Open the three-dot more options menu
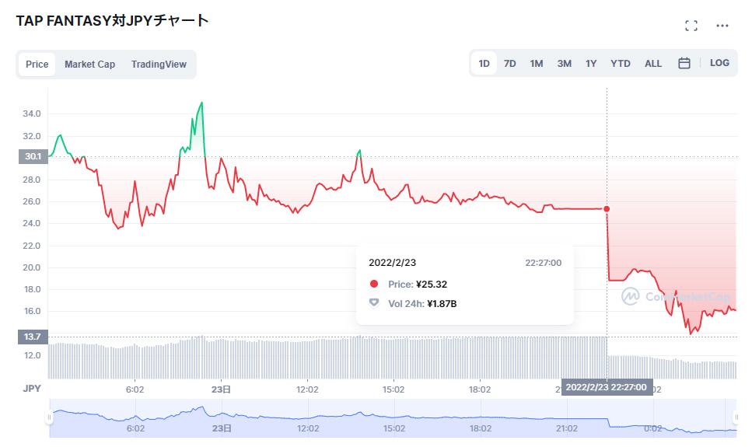The image size is (752, 447). [x=722, y=26]
